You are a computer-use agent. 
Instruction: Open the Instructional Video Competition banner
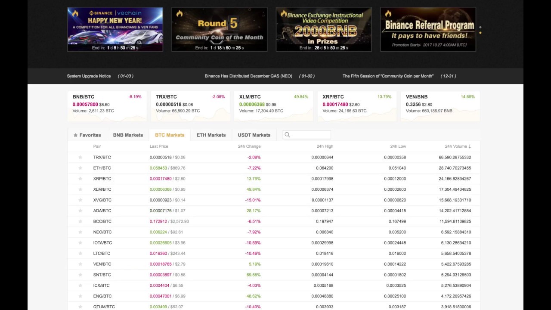coord(324,29)
